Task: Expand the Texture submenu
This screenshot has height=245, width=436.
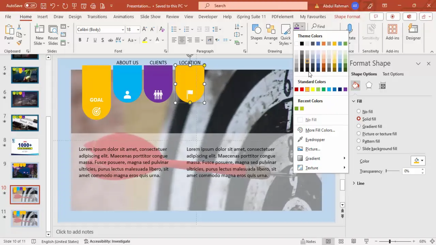Action: tap(320, 168)
